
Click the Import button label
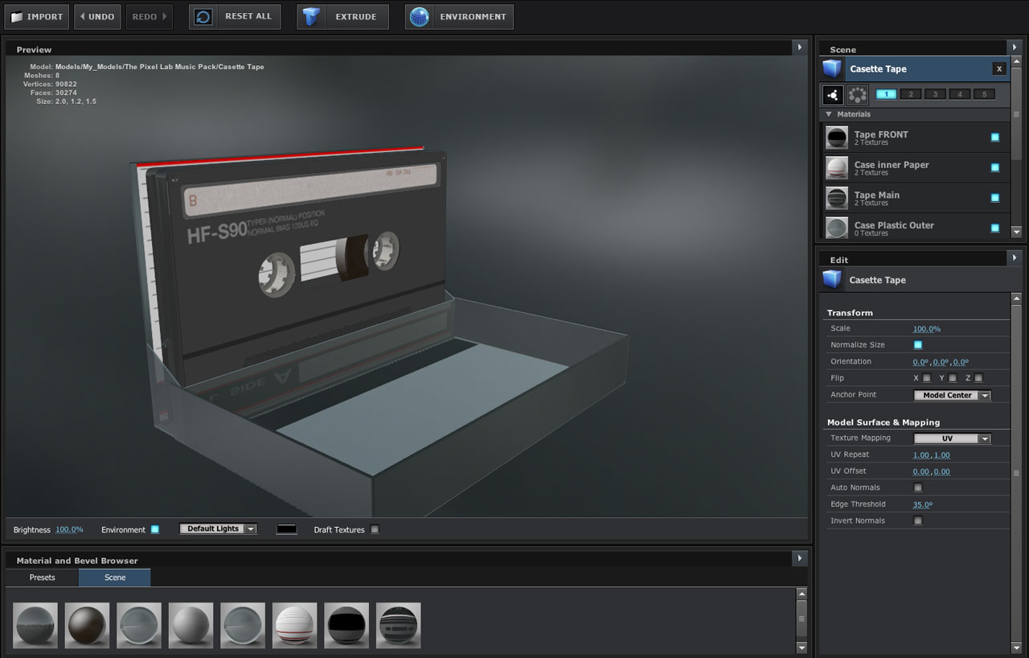(45, 17)
